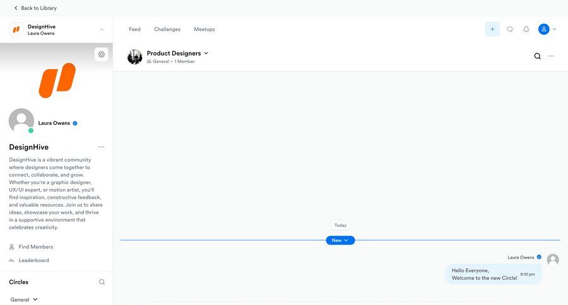
Task: Open notifications bell icon
Action: click(526, 30)
